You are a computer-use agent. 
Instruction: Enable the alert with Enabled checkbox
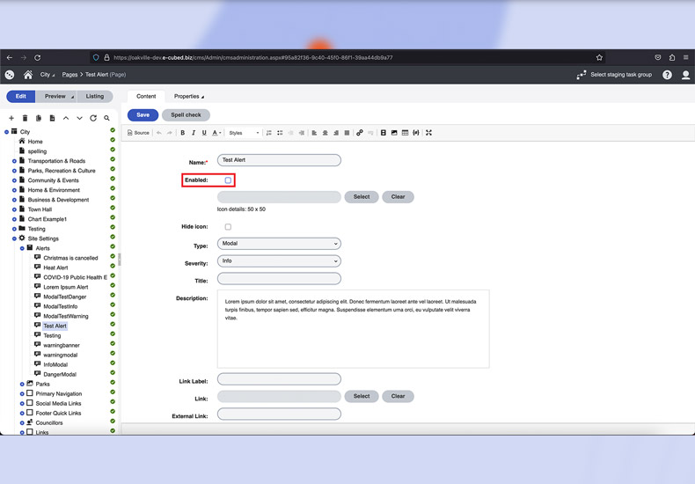pyautogui.click(x=228, y=180)
